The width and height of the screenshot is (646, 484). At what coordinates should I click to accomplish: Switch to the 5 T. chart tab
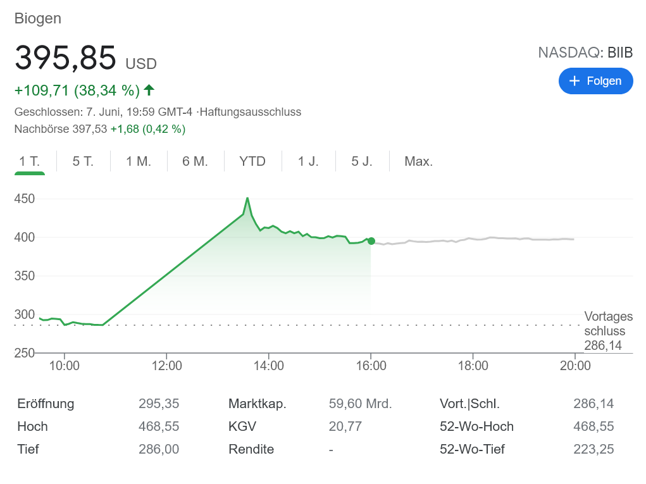(83, 161)
